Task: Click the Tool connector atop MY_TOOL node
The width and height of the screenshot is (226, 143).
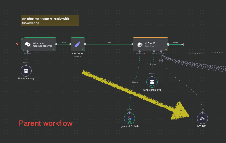Action: [x=202, y=113]
